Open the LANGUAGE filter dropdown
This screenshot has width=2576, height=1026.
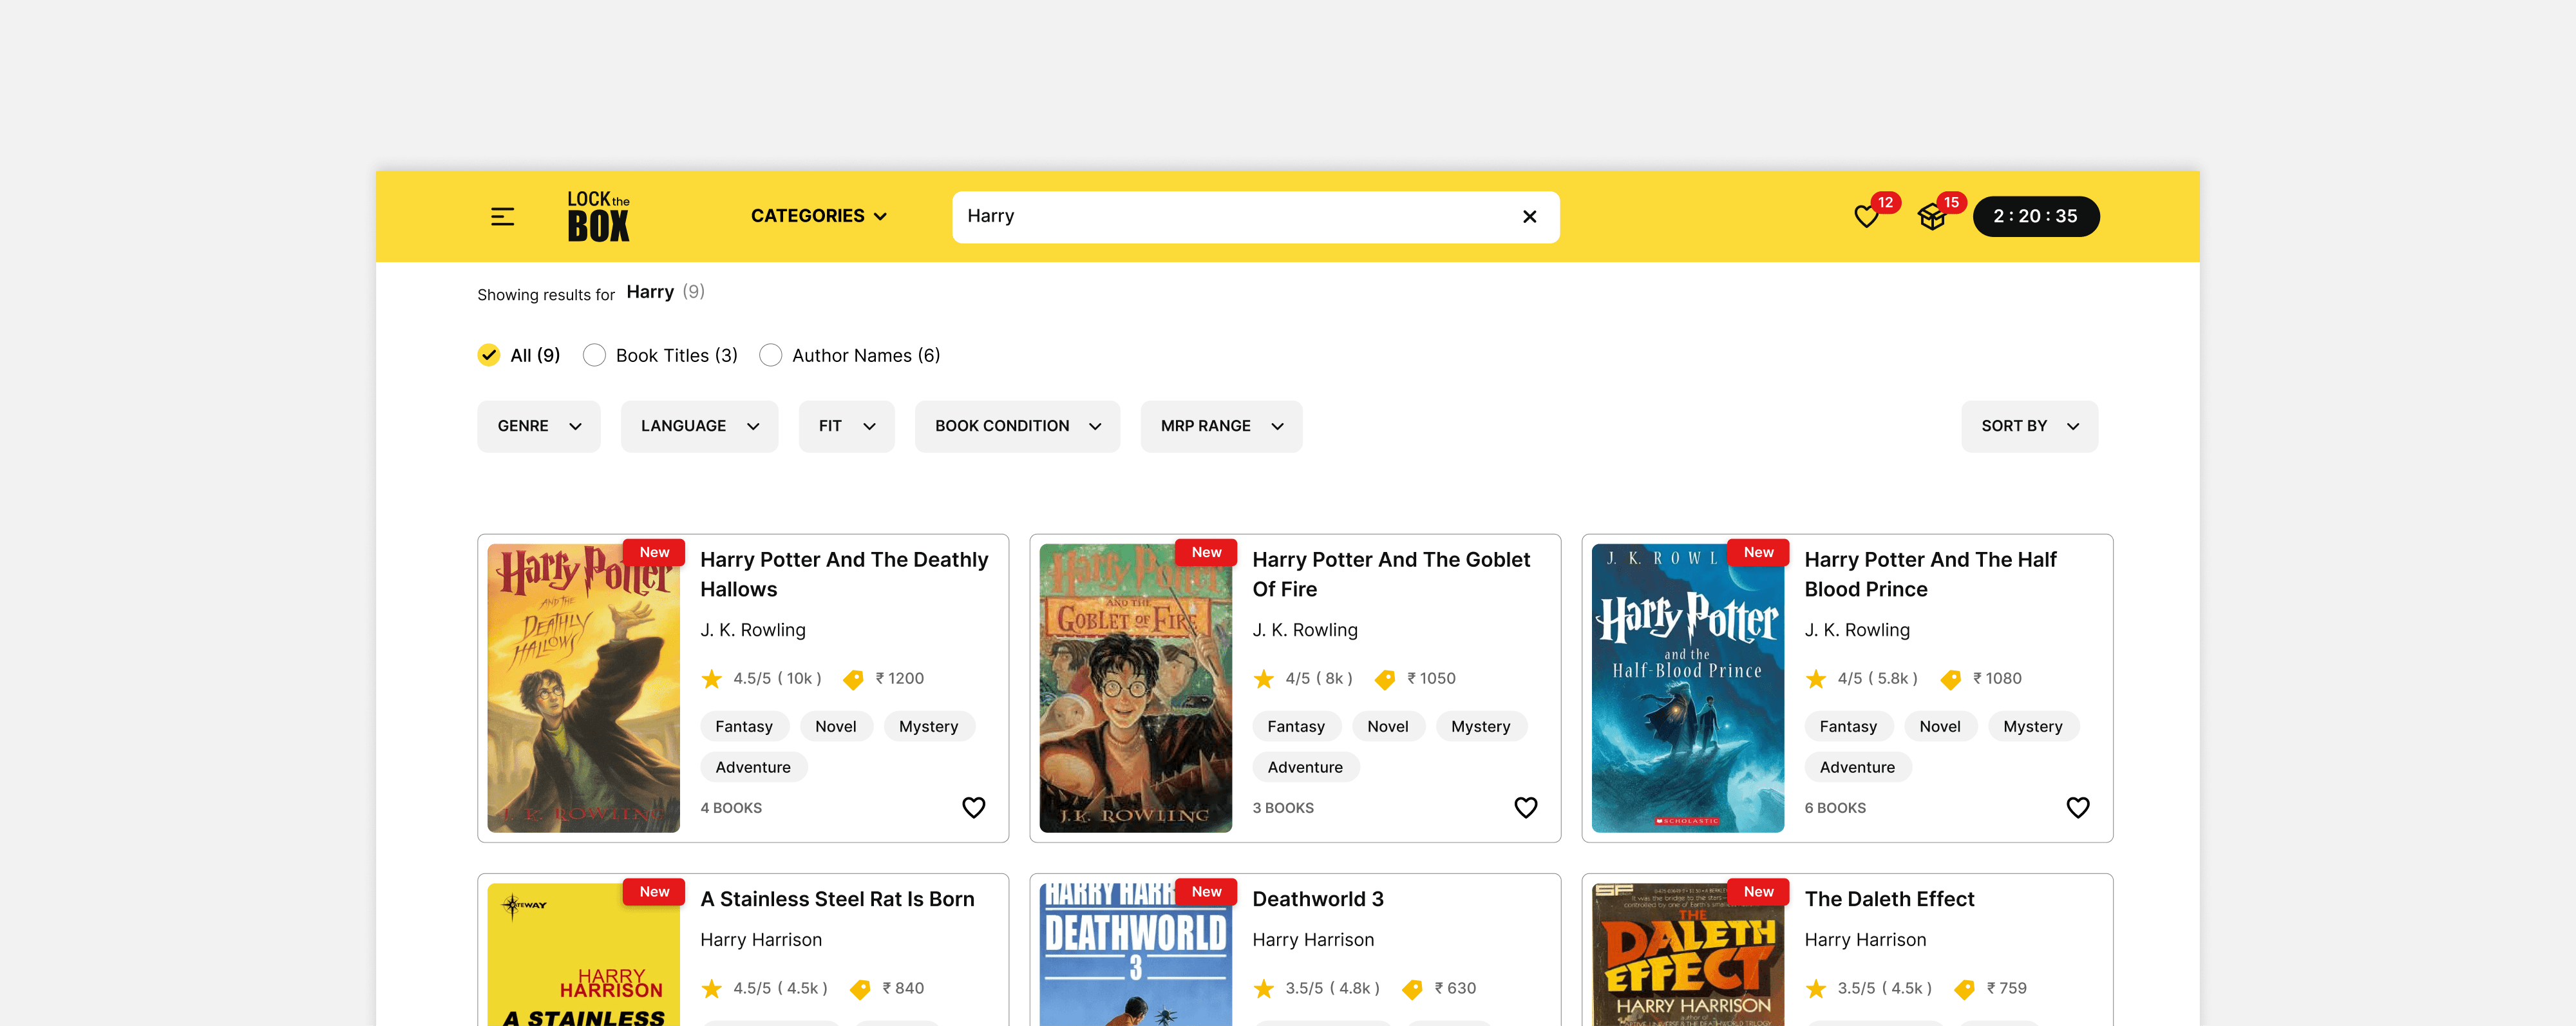[699, 426]
